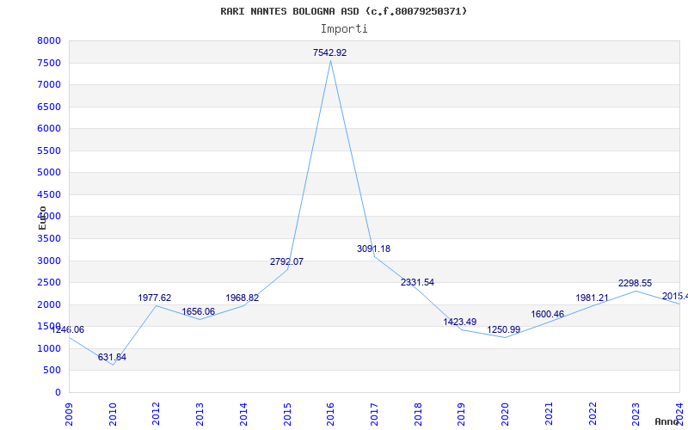Click the 2500 y-axis tick label
Screen dimensions: 688x430
pyautogui.click(x=49, y=283)
